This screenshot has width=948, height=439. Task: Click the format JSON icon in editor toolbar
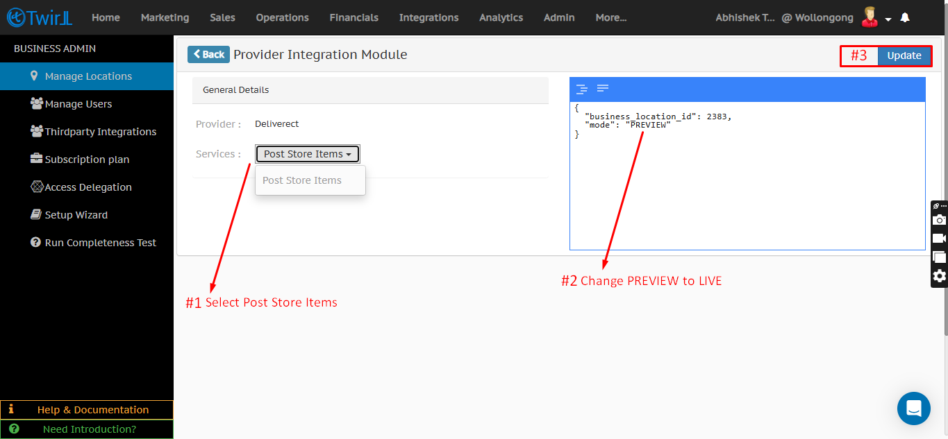582,89
